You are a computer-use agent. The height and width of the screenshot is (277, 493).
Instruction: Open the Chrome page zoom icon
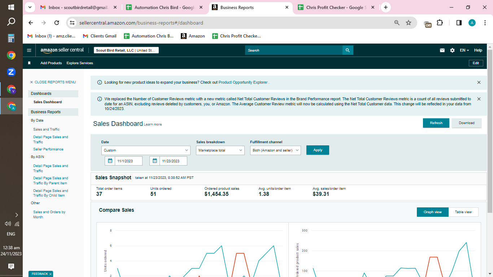pos(397,23)
